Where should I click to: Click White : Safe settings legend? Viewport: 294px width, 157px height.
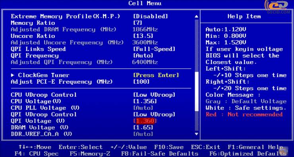pyautogui.click(x=246, y=108)
